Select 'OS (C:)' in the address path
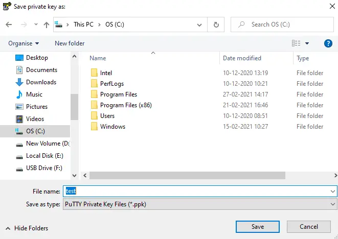 click(x=115, y=25)
